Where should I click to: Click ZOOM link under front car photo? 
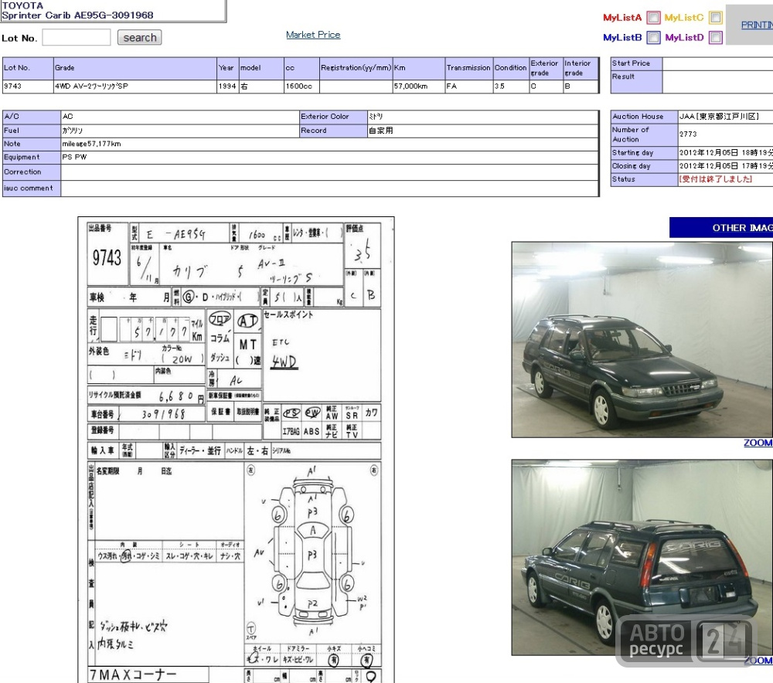pyautogui.click(x=758, y=443)
